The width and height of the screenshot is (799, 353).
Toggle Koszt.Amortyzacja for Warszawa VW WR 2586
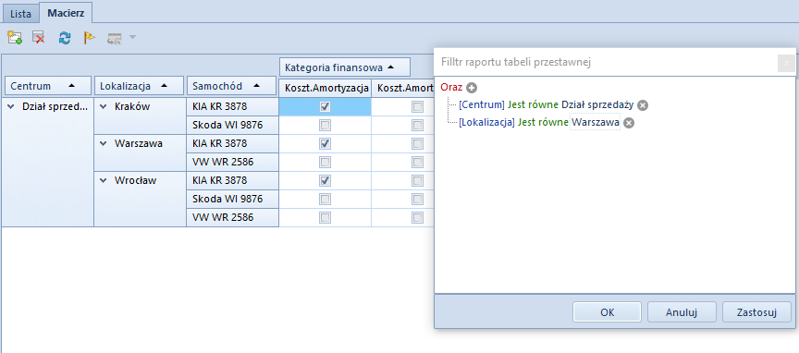coord(325,162)
